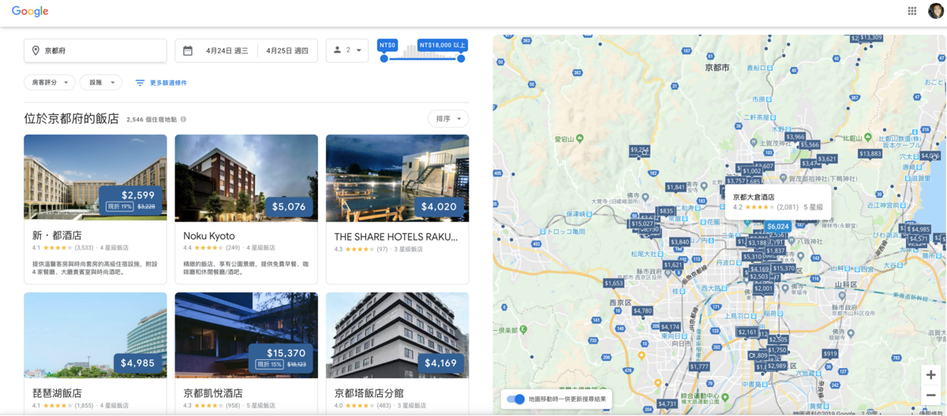Open 更多篩選條件 more filters
947x416 pixels.
click(x=161, y=82)
